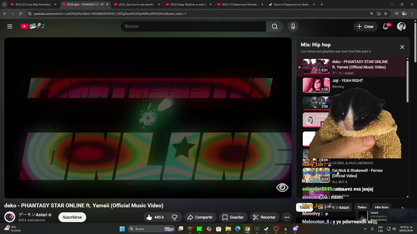Play Fat Nick & Shakewell - Pemex video
Viewport: 417px width, 234px height.
click(357, 173)
